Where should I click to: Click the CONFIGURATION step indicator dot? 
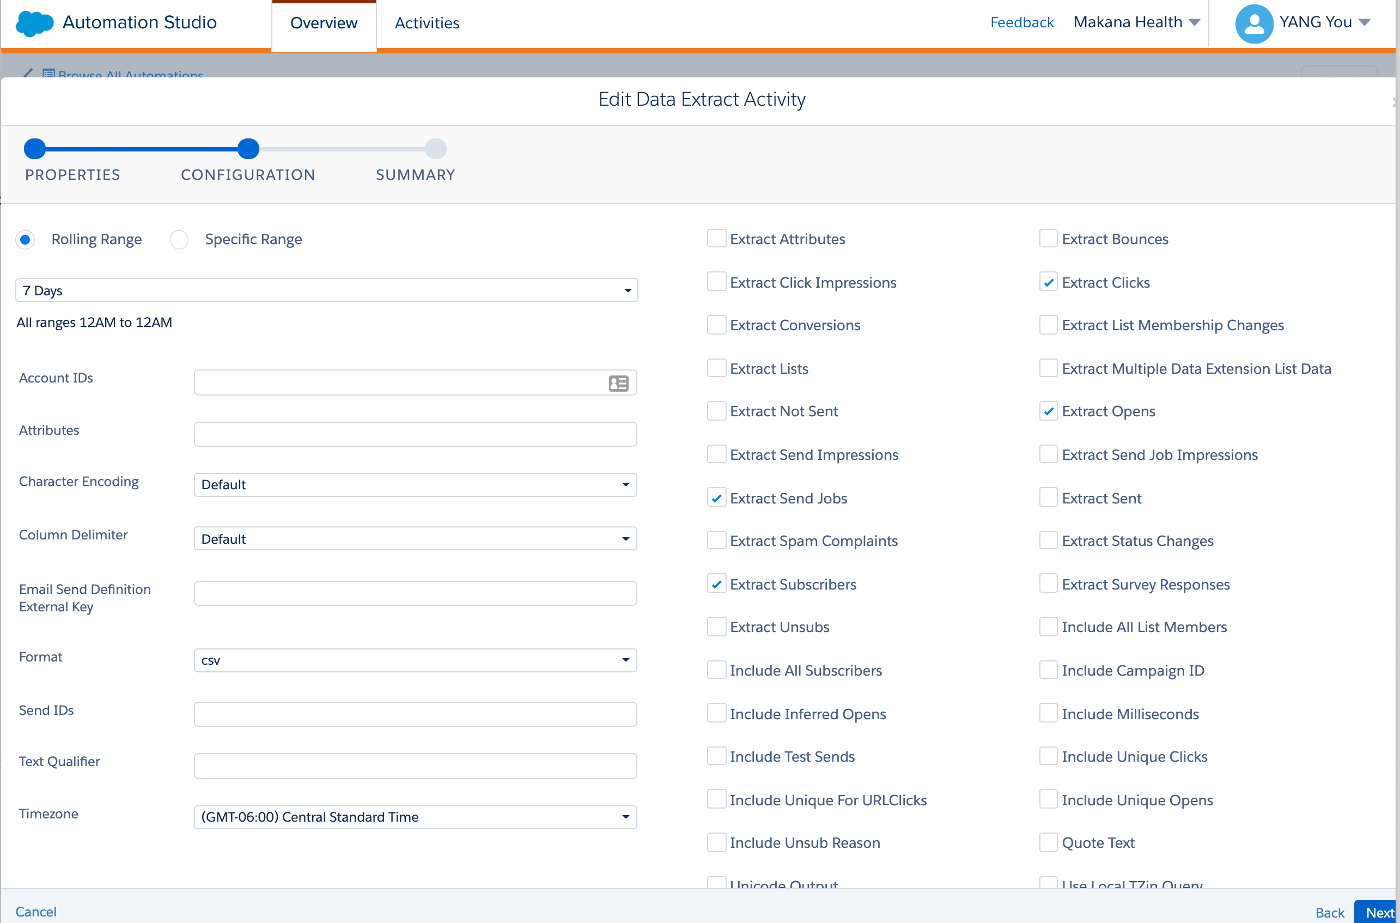pyautogui.click(x=248, y=149)
